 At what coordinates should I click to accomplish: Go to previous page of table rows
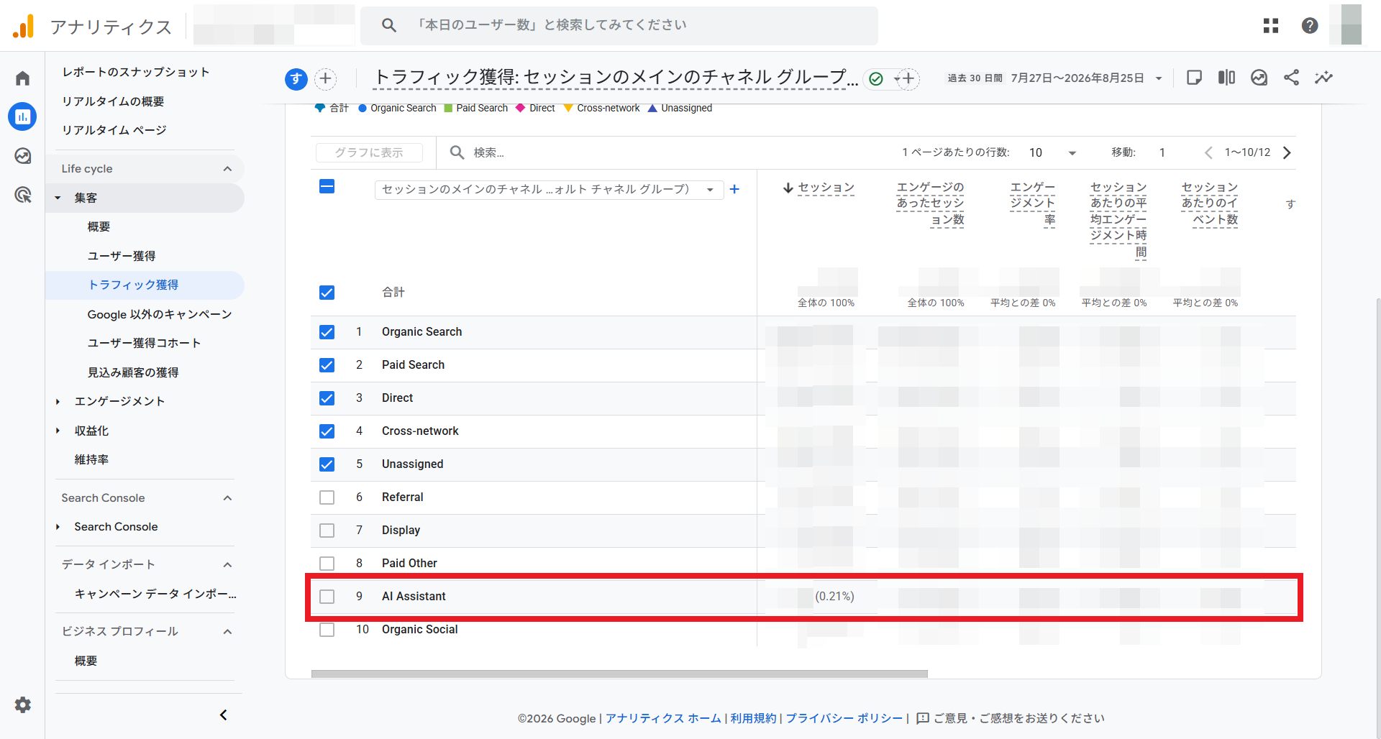[x=1208, y=152]
